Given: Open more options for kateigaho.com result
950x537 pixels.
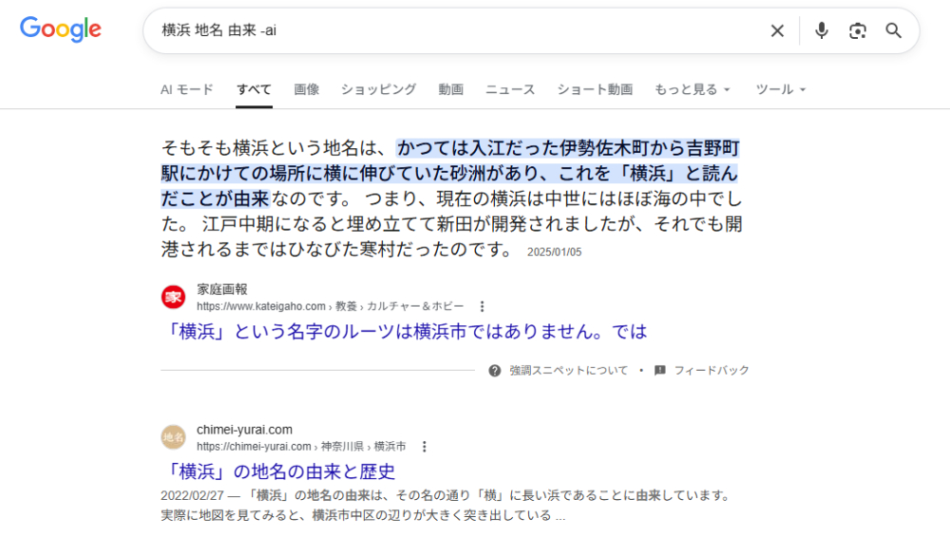Looking at the screenshot, I should pos(482,307).
